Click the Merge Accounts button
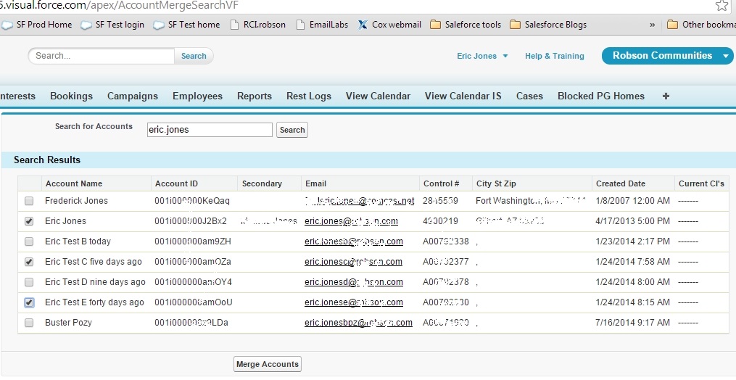 (x=268, y=364)
